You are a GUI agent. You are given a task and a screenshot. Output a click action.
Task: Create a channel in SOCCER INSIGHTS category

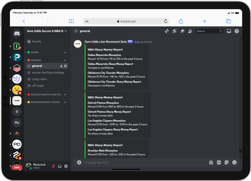tap(65, 95)
